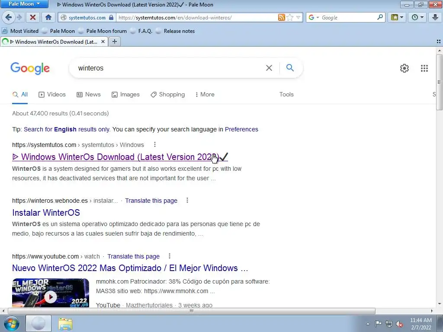Open Windows Explorer from the taskbar
Viewport: 443px width, 332px height.
point(65,323)
